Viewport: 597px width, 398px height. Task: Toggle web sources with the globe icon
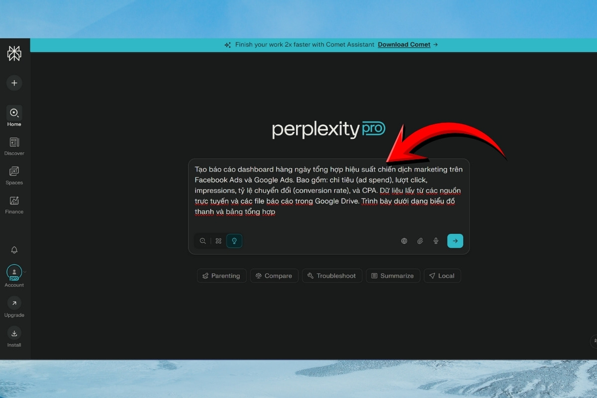point(404,241)
